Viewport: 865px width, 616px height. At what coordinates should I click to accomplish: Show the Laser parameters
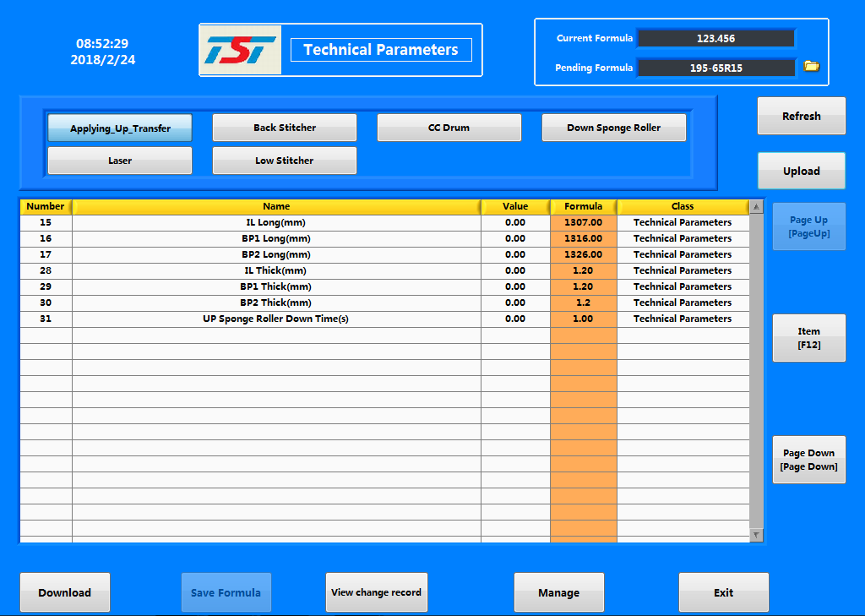click(x=120, y=161)
